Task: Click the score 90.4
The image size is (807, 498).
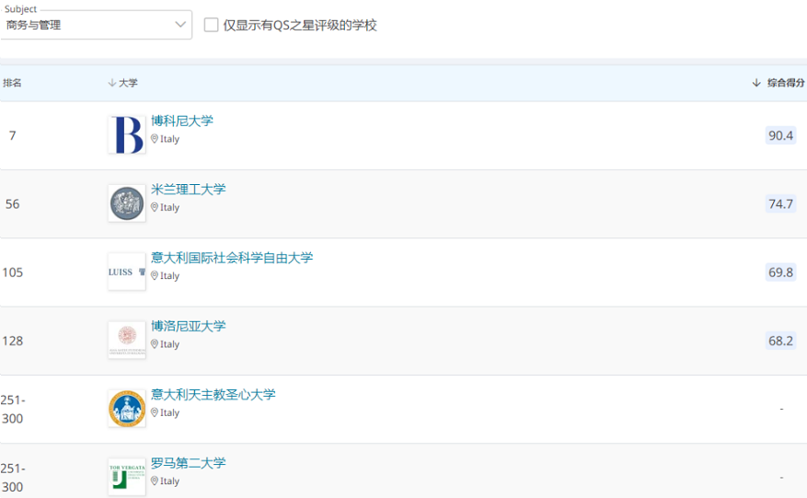Action: (780, 135)
